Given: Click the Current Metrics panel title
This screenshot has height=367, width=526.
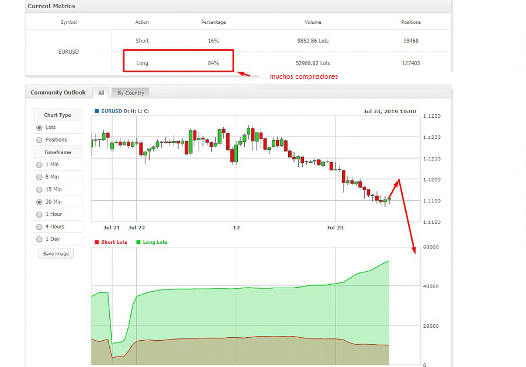Looking at the screenshot, I should [x=51, y=6].
